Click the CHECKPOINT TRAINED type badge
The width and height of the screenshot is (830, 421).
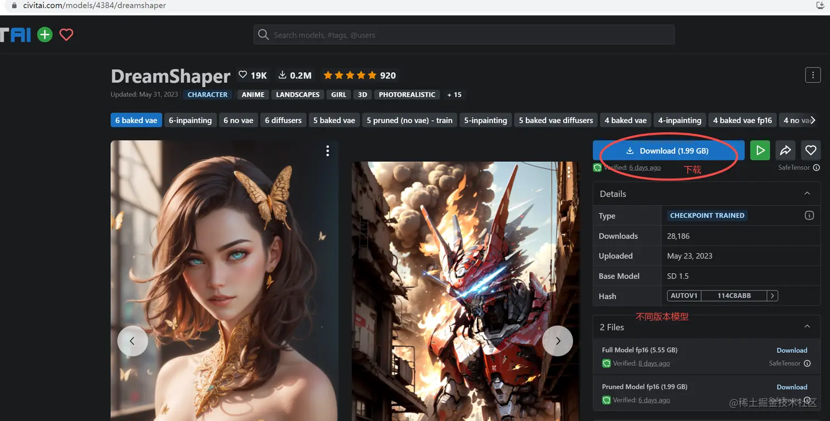tap(707, 216)
